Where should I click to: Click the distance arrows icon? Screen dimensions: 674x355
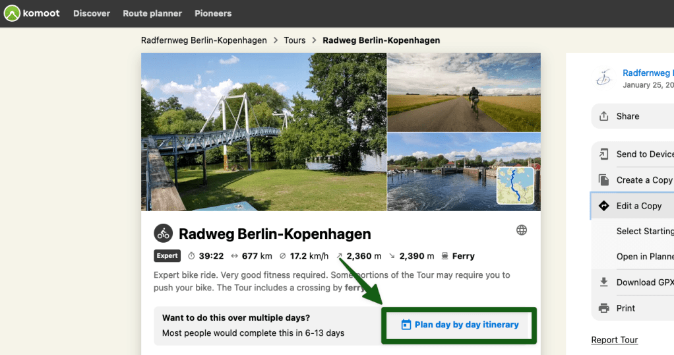pos(234,256)
